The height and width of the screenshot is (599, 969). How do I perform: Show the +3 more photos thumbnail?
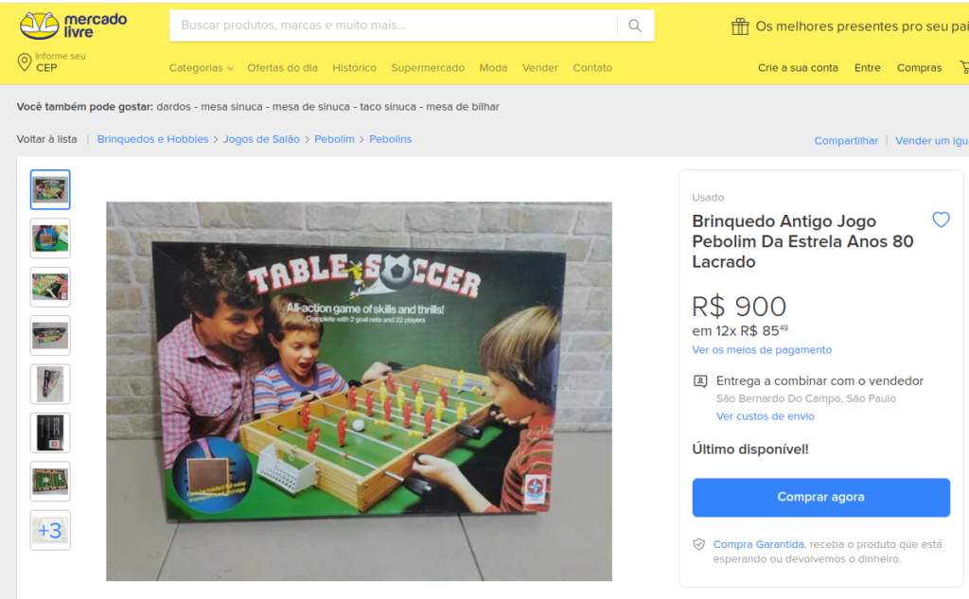pos(50,530)
